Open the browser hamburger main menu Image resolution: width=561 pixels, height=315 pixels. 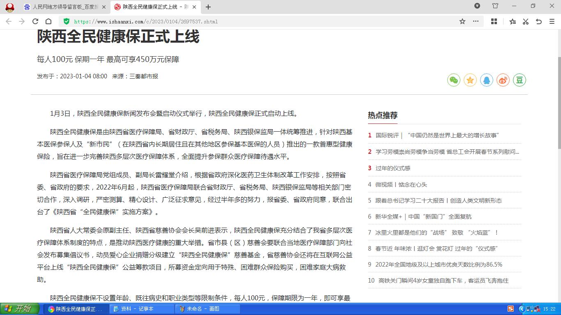pyautogui.click(x=552, y=21)
